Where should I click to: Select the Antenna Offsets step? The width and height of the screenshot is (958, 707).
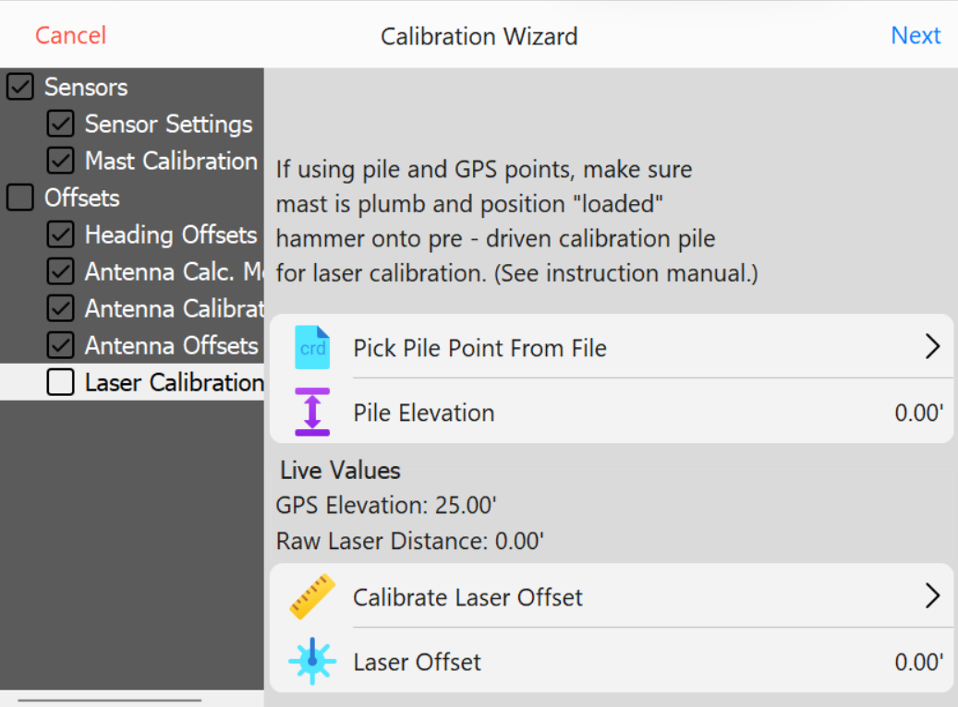(171, 345)
